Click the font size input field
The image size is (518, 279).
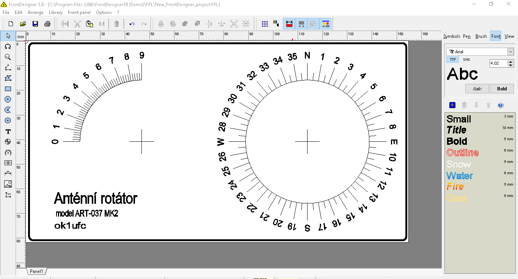click(498, 64)
